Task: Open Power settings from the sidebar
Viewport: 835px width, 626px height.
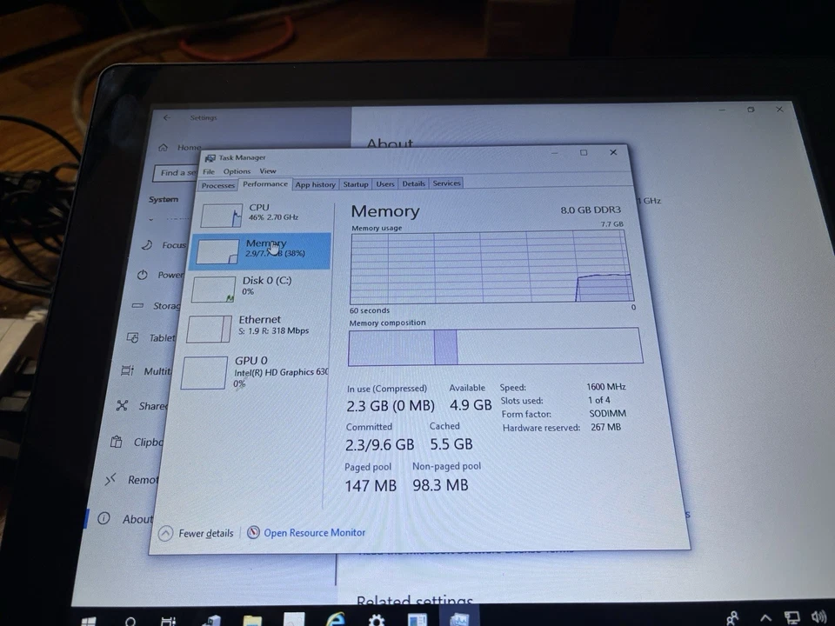Action: pyautogui.click(x=169, y=275)
